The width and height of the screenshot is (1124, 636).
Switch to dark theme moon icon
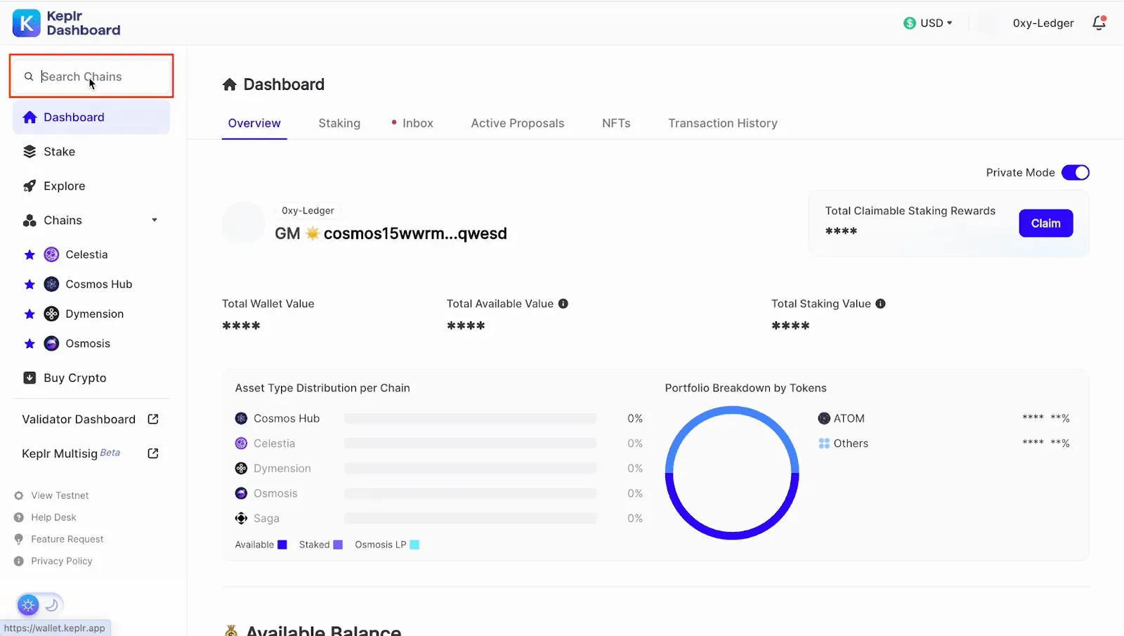pos(51,604)
